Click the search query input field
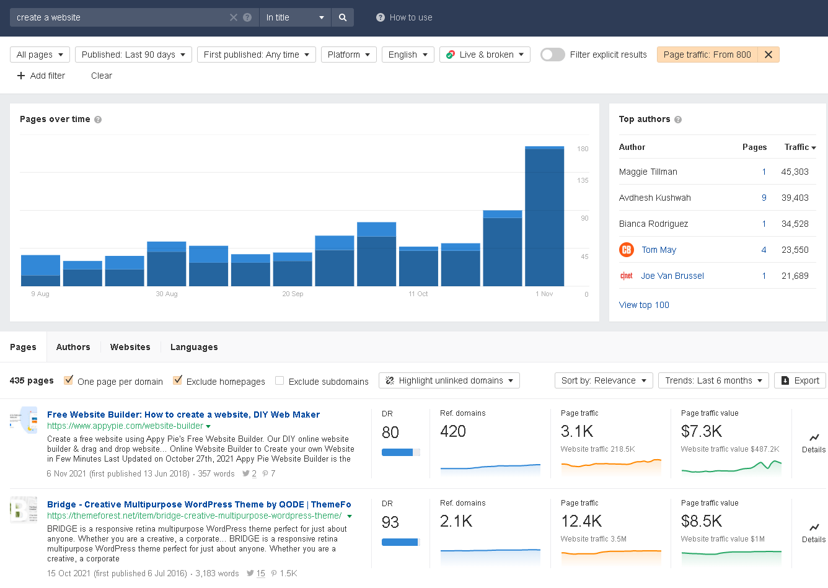Image resolution: width=828 pixels, height=588 pixels. [x=121, y=17]
